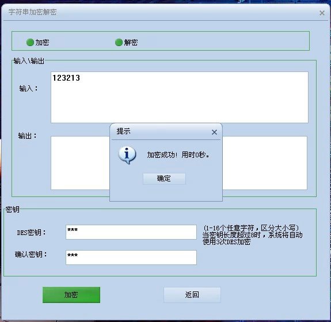
Task: Click the 加密成功 message text
Action: click(178, 155)
